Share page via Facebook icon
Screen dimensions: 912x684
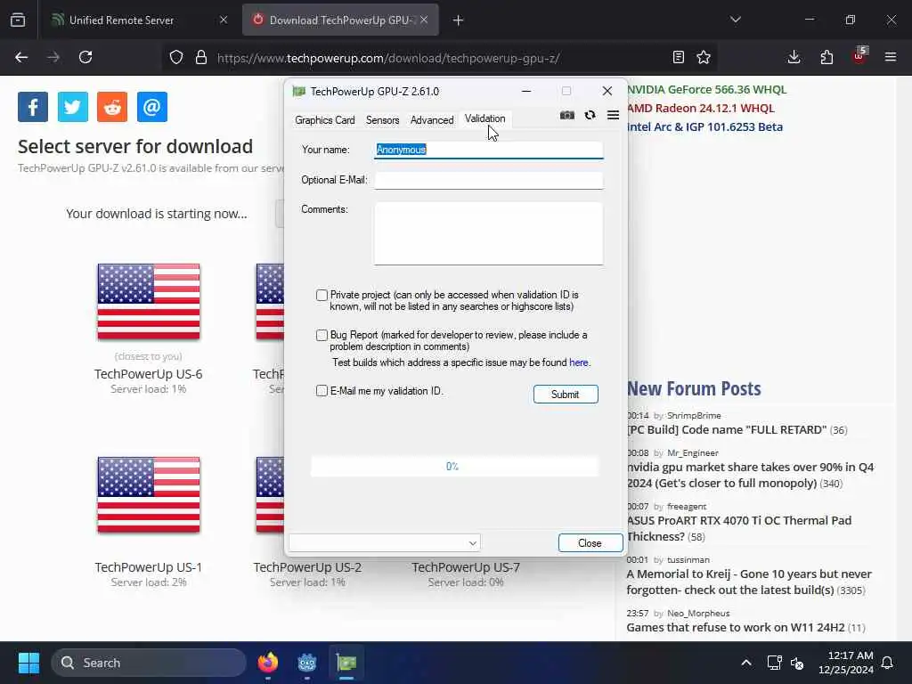tap(33, 107)
